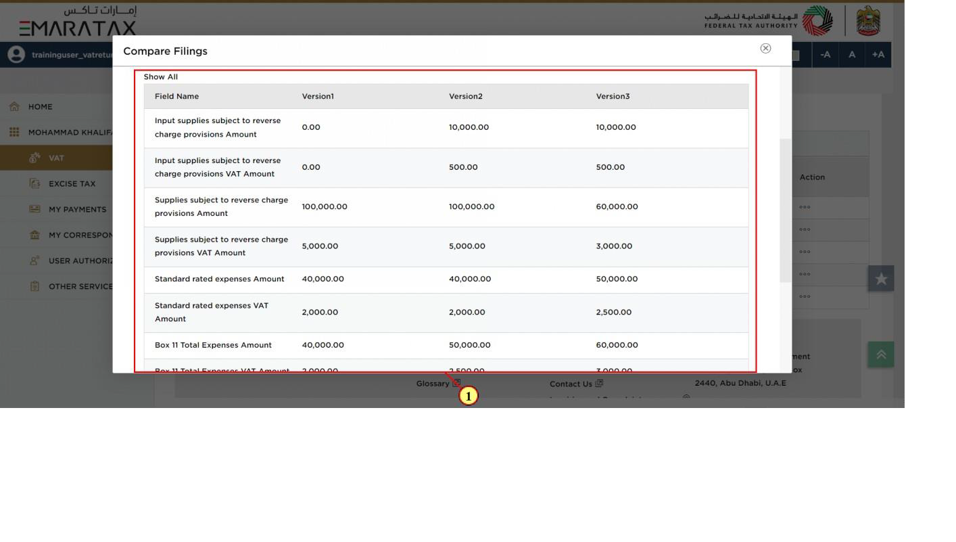This screenshot has width=956, height=542.
Task: Click the Other Services clipboard icon
Action: (34, 286)
